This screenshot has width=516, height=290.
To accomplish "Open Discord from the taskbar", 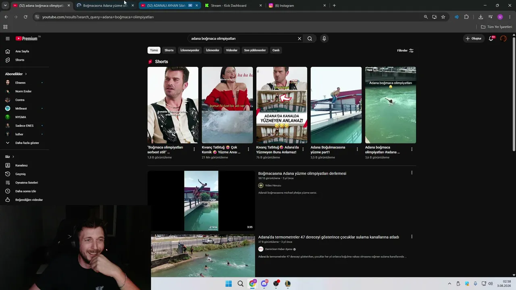I will 264,284.
